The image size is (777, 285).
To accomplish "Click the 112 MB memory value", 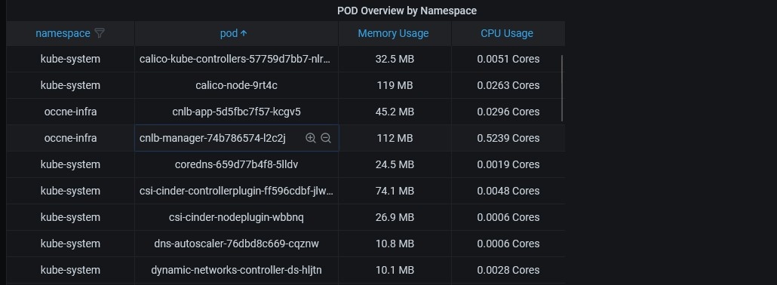I will click(395, 138).
